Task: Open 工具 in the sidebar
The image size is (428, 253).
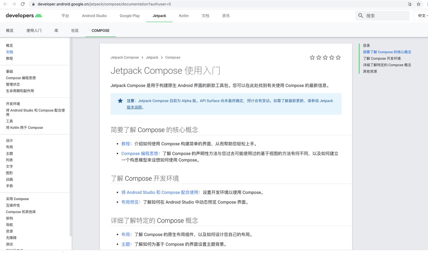Action: click(x=9, y=121)
